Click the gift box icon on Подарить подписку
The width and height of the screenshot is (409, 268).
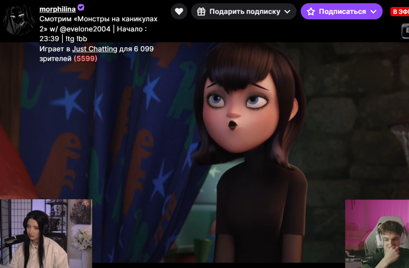click(x=201, y=12)
